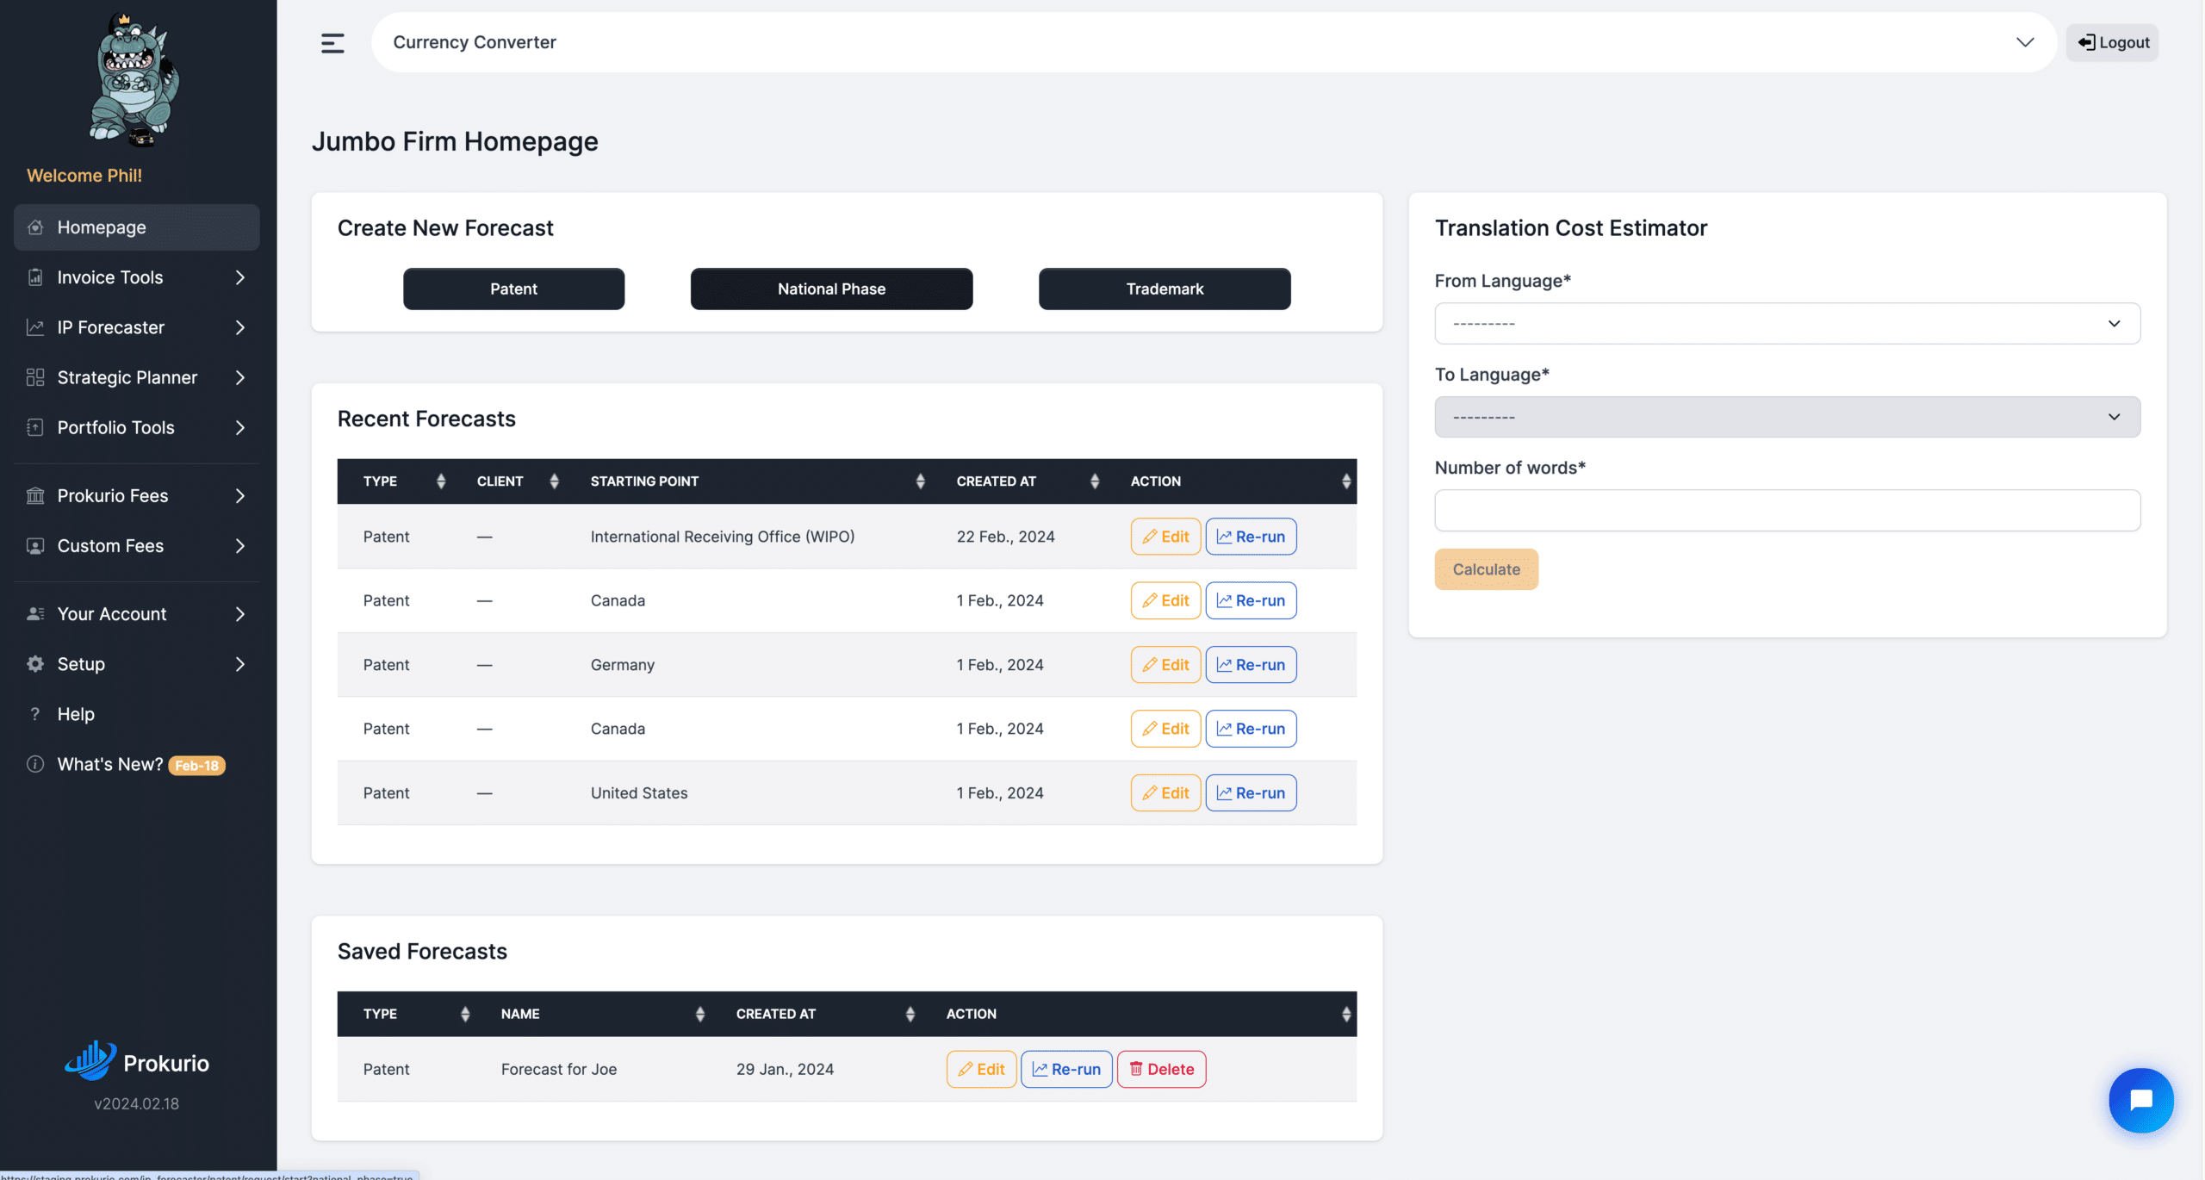Click the Prokurio Fees bank icon
This screenshot has width=2205, height=1180.
point(35,495)
